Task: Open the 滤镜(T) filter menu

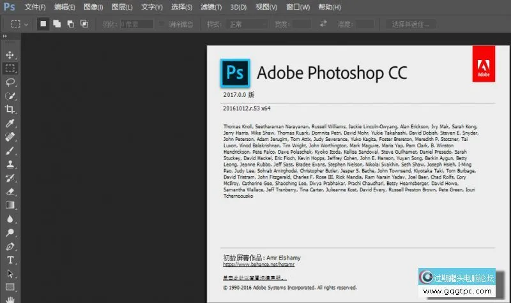Action: [x=210, y=8]
